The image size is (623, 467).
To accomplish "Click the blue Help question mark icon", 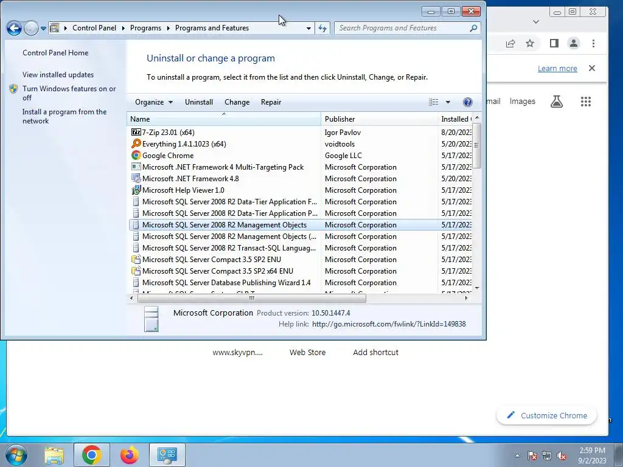I will coord(468,102).
